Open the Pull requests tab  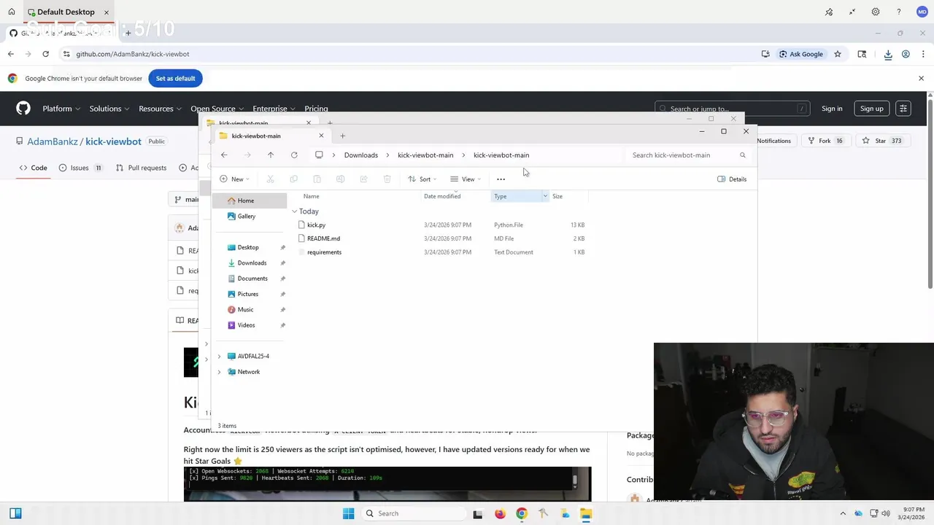tap(142, 168)
